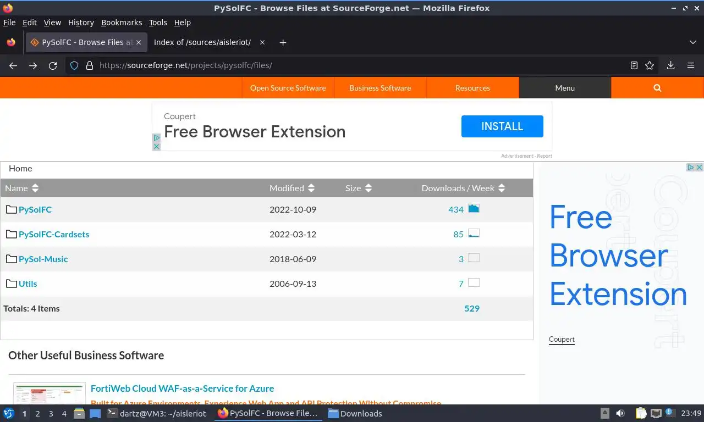The image size is (704, 422).
Task: Close the PySolFC tab
Action: pyautogui.click(x=139, y=42)
